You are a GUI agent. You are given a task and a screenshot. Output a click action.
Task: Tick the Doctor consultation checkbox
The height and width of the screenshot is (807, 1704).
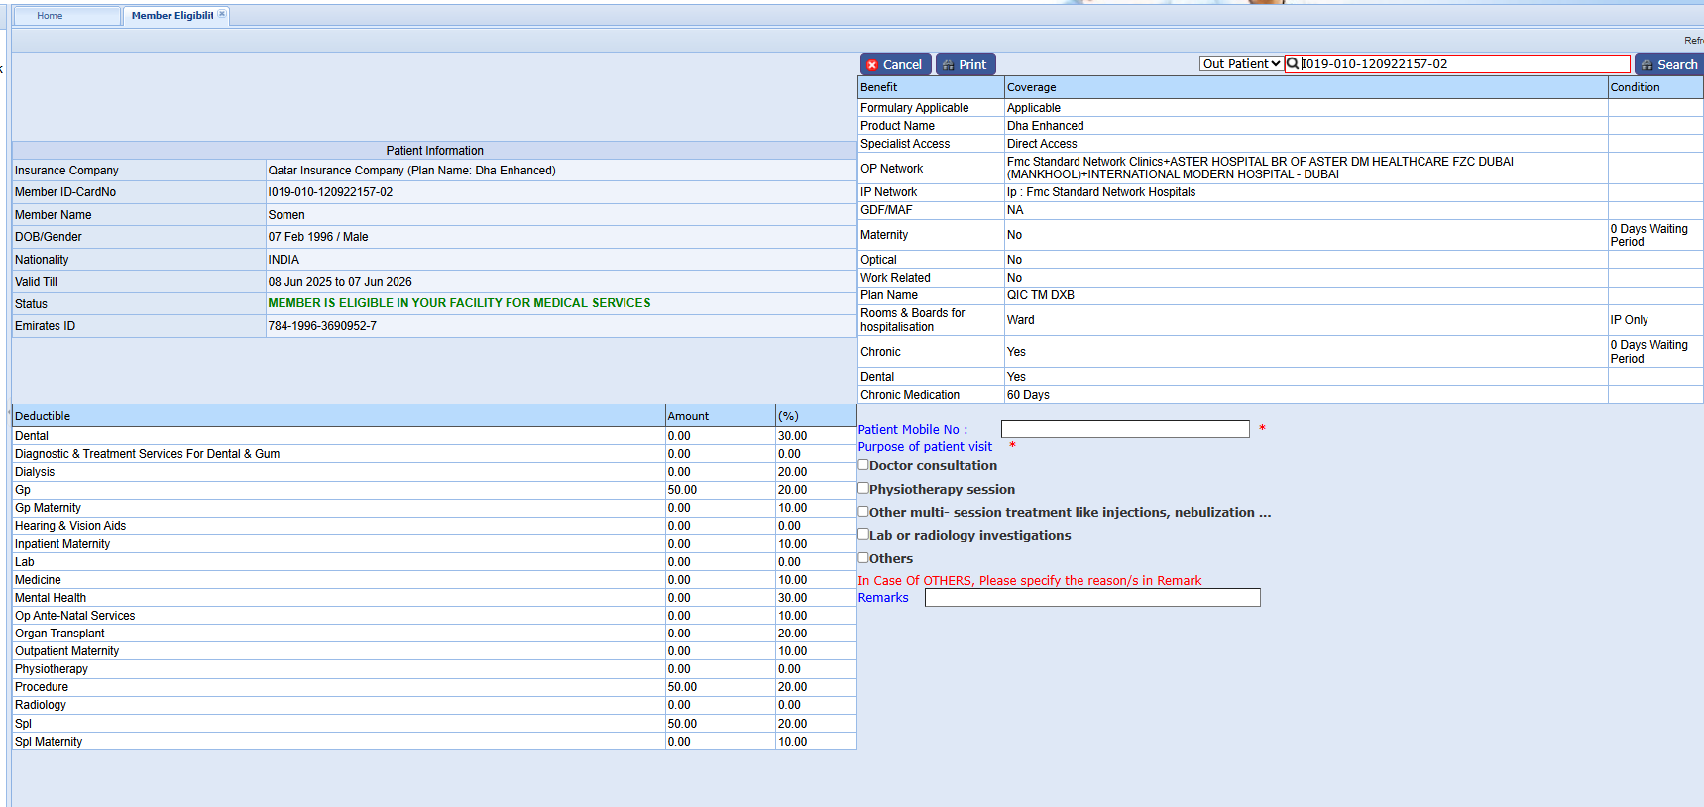click(x=863, y=465)
